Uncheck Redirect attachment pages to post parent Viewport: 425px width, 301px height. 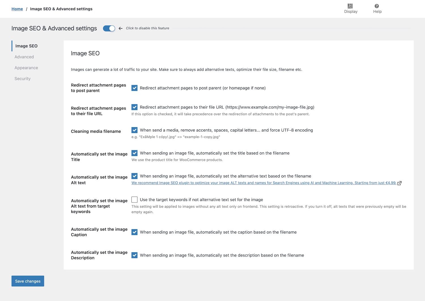click(x=135, y=88)
